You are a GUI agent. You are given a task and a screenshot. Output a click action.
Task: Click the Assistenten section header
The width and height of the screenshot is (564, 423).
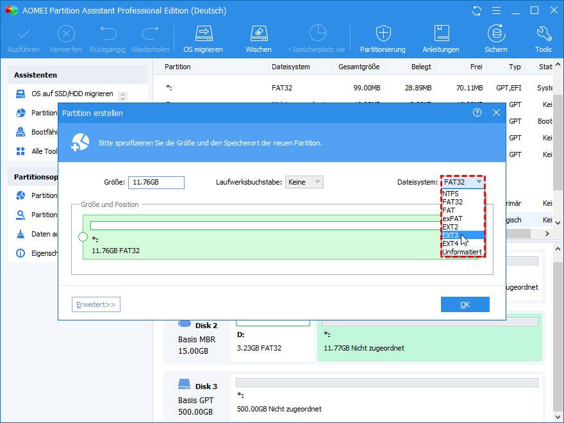78,75
